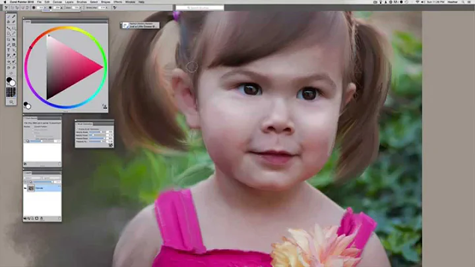475x267 pixels.
Task: Click the Brush Calibration panel tab
Action: click(84, 124)
